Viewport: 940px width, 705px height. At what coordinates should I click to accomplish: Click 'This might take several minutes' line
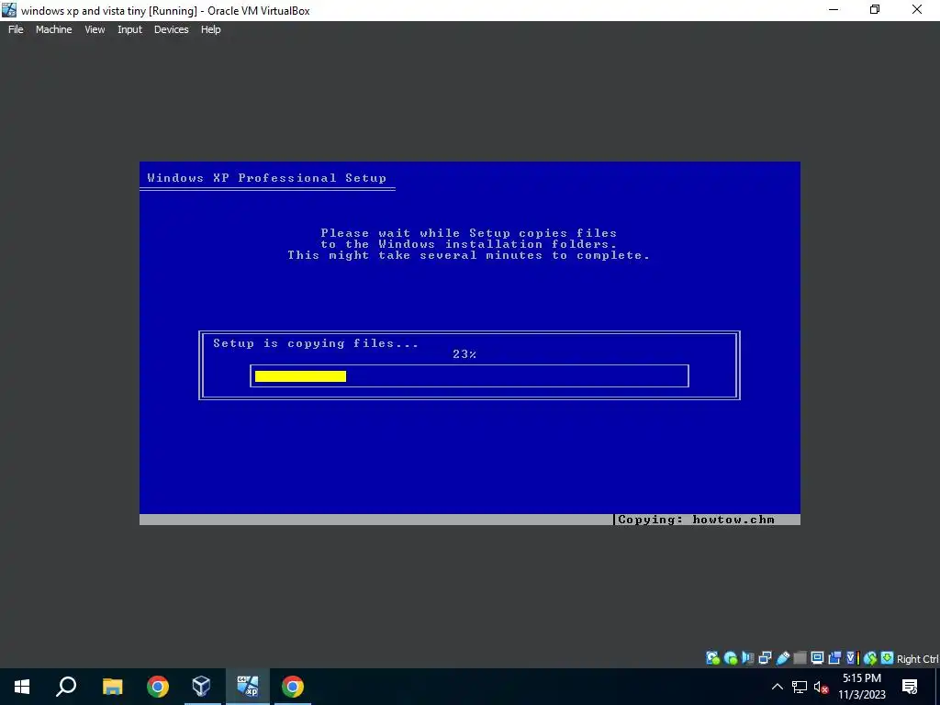[469, 255]
